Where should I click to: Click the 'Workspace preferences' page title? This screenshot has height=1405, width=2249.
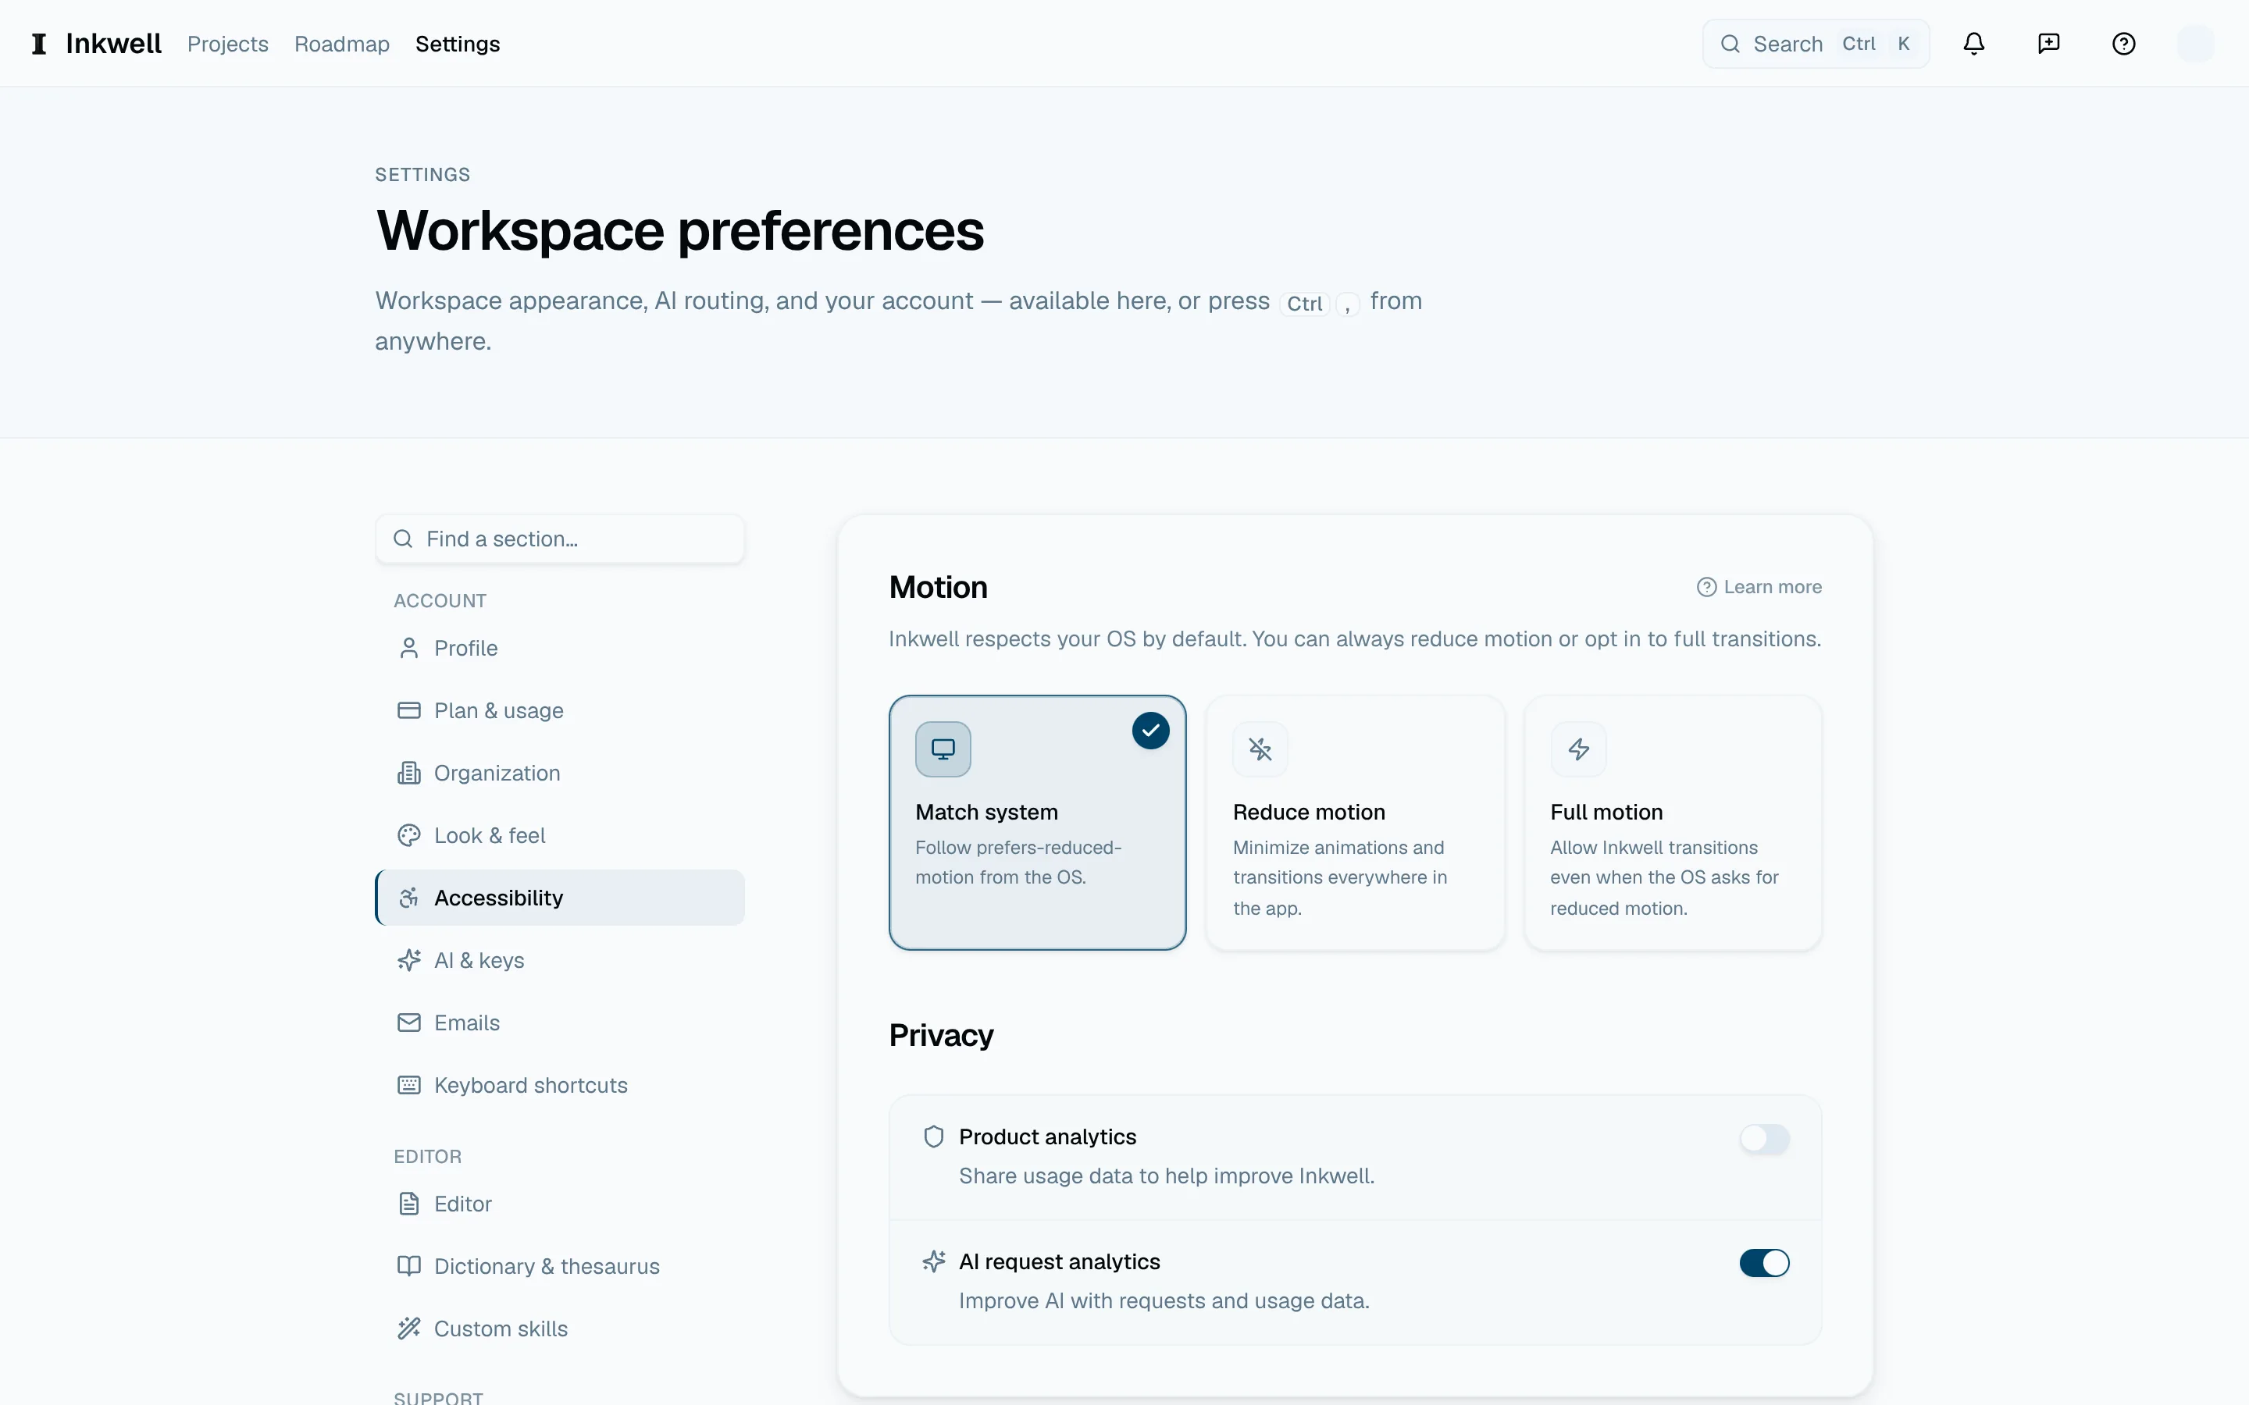pos(679,230)
